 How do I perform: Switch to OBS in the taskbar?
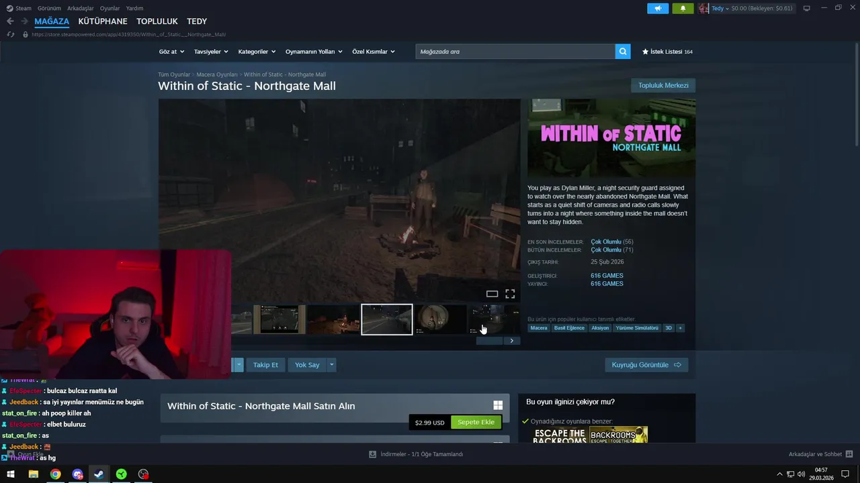coord(143,474)
